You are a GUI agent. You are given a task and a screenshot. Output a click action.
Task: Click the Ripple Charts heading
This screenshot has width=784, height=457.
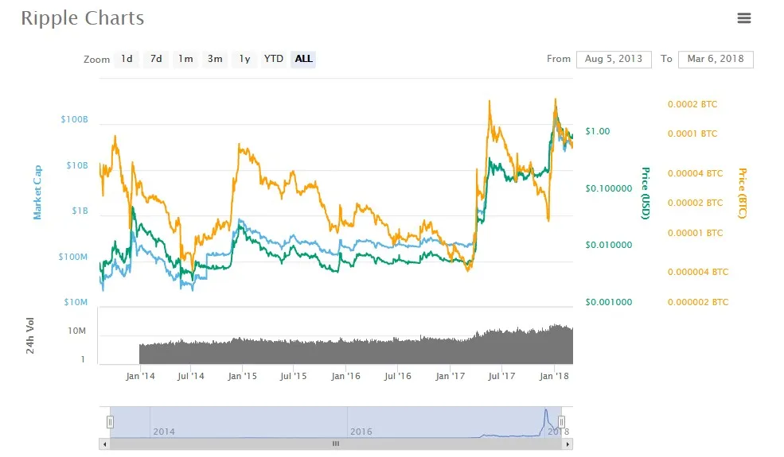(x=83, y=18)
